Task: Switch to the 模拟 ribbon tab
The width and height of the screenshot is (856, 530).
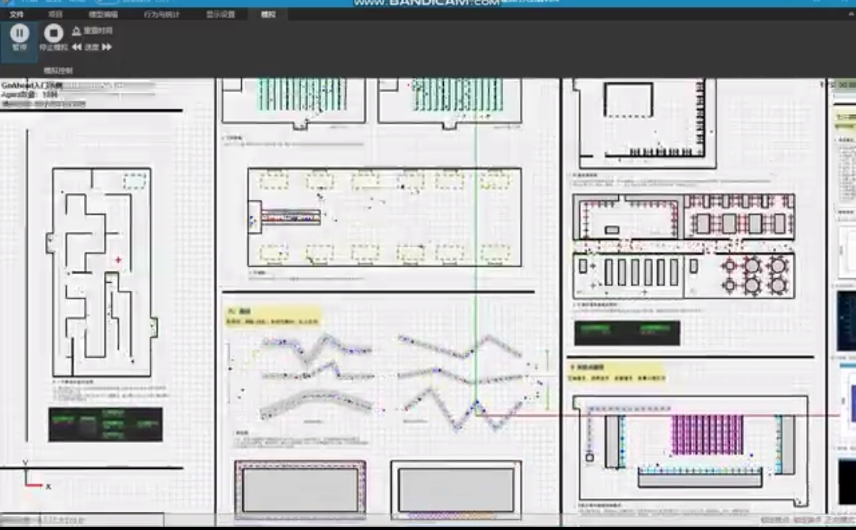Action: [x=267, y=14]
